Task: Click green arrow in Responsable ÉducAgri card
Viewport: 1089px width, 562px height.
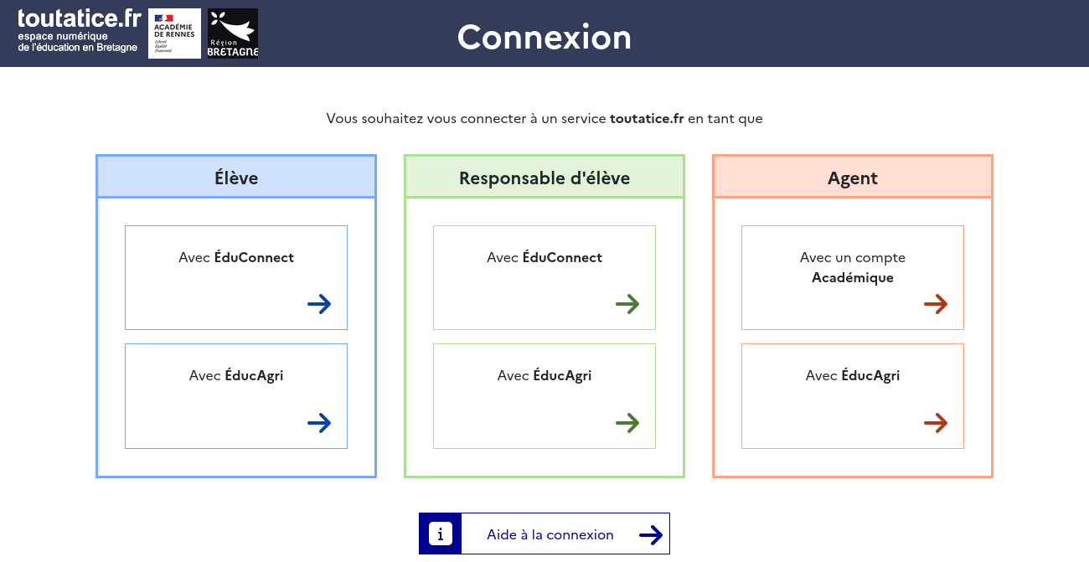Action: pyautogui.click(x=627, y=423)
